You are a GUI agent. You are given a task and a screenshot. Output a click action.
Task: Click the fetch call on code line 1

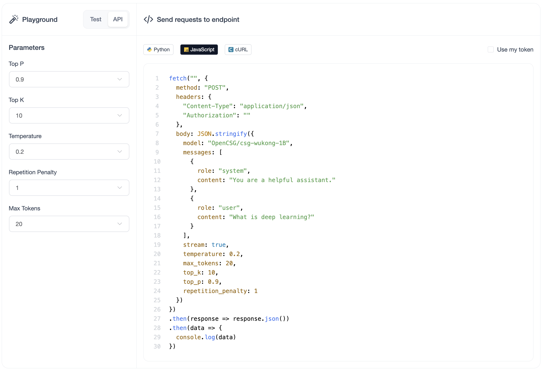coord(178,78)
